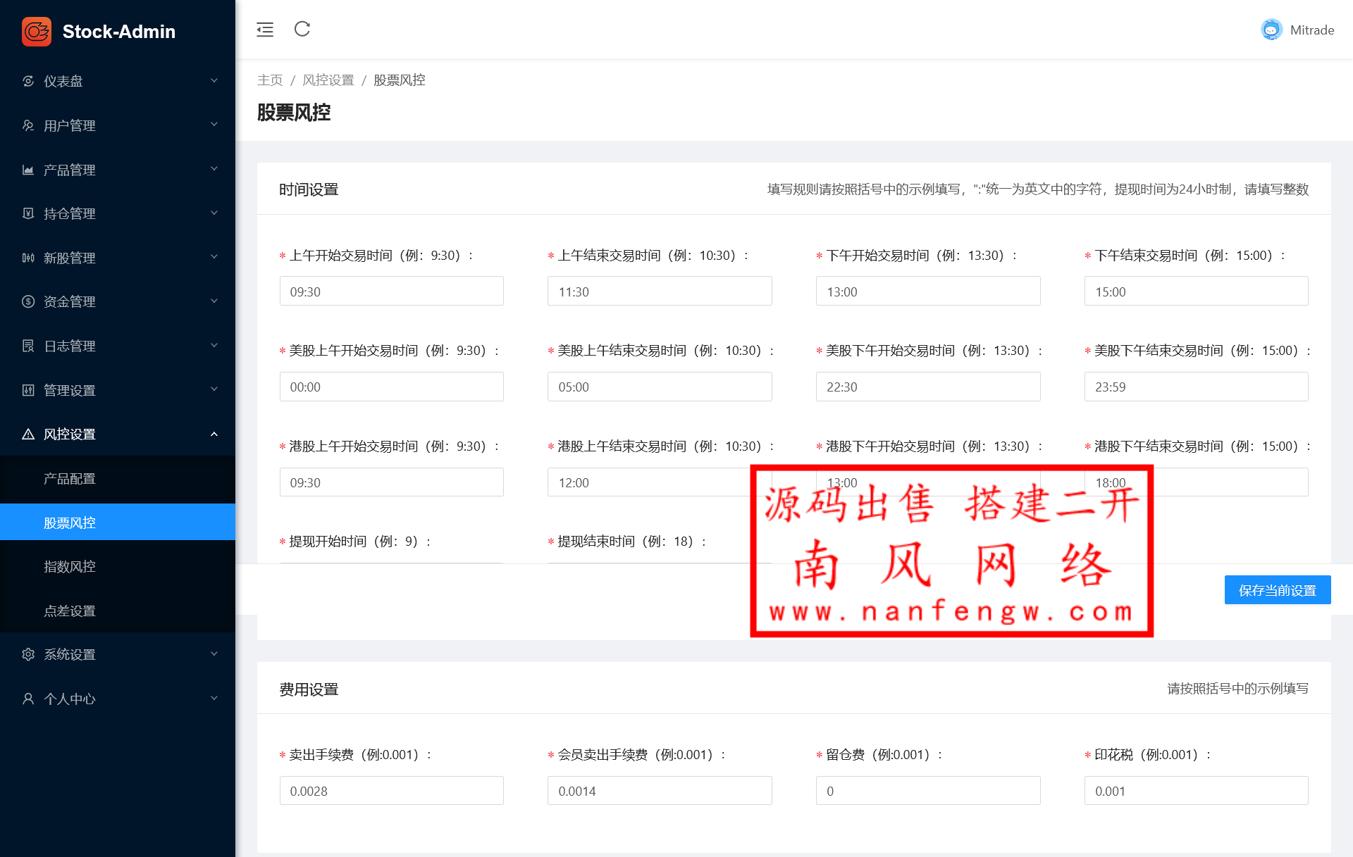Expand the 用户管理 submenu arrow
This screenshot has height=857, width=1353.
pos(214,125)
